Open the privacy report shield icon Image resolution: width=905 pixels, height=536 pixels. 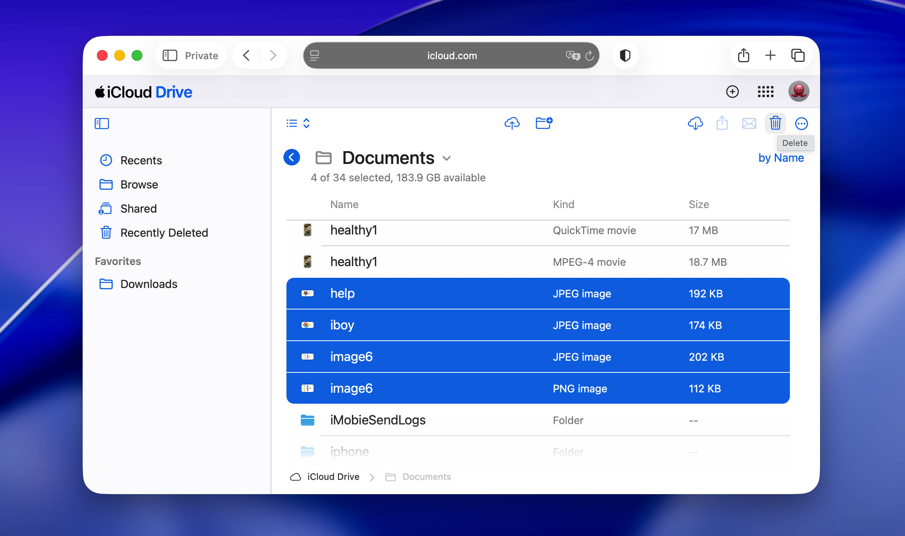(x=625, y=55)
